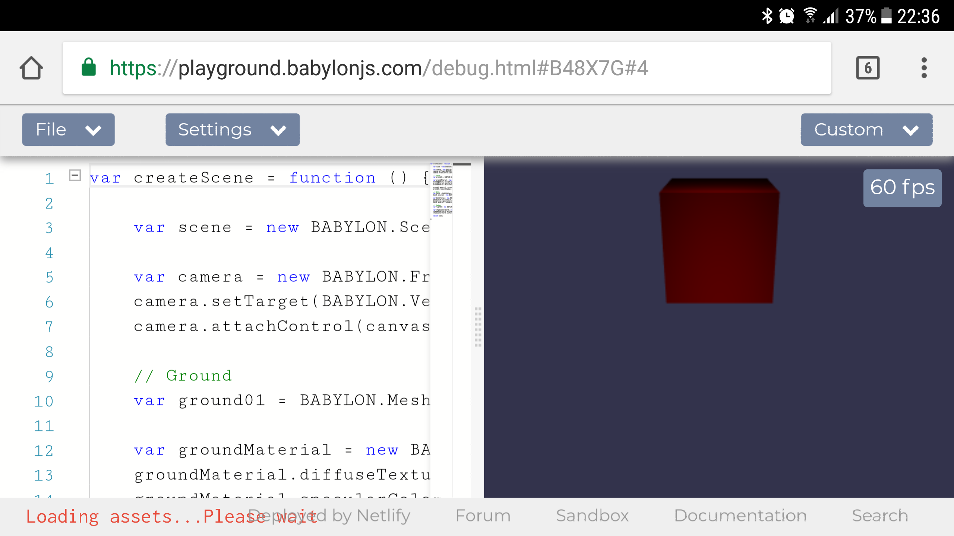Tap the battery status icon

[x=886, y=16]
